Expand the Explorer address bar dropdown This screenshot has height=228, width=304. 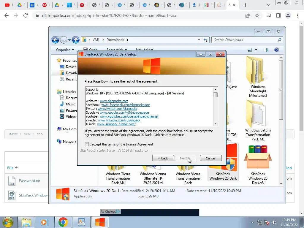click(x=199, y=40)
